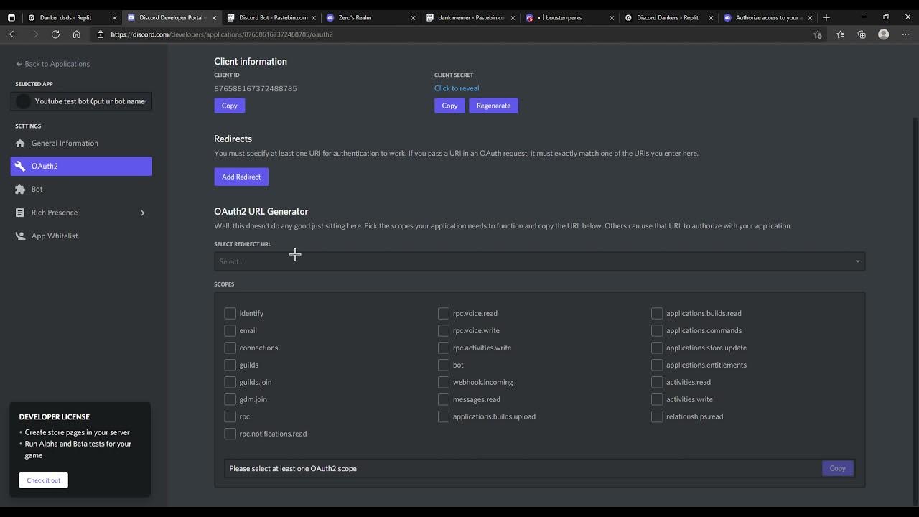Go back to Applications link

52,64
